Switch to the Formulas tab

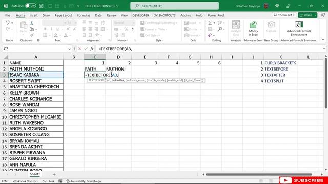coord(84,15)
